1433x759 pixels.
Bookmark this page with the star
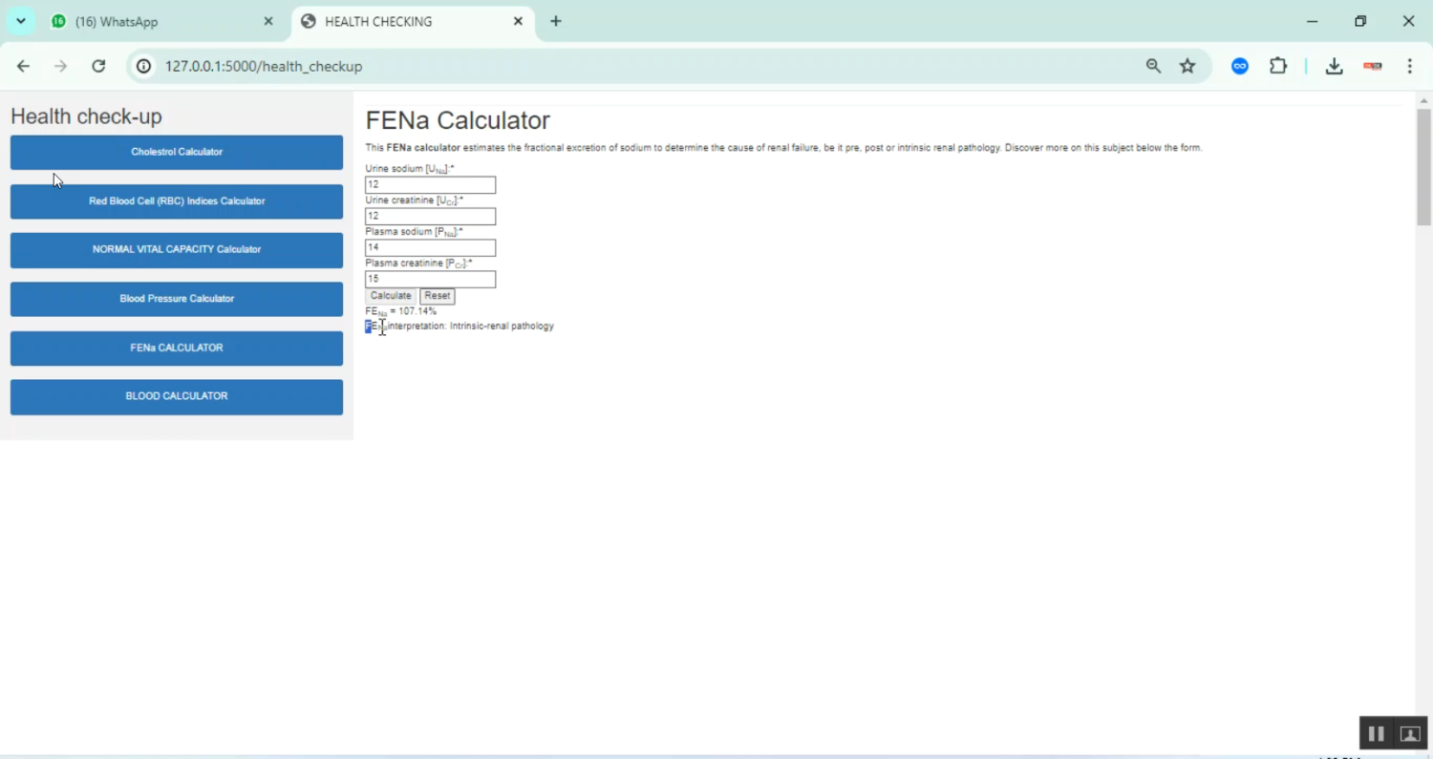1187,66
